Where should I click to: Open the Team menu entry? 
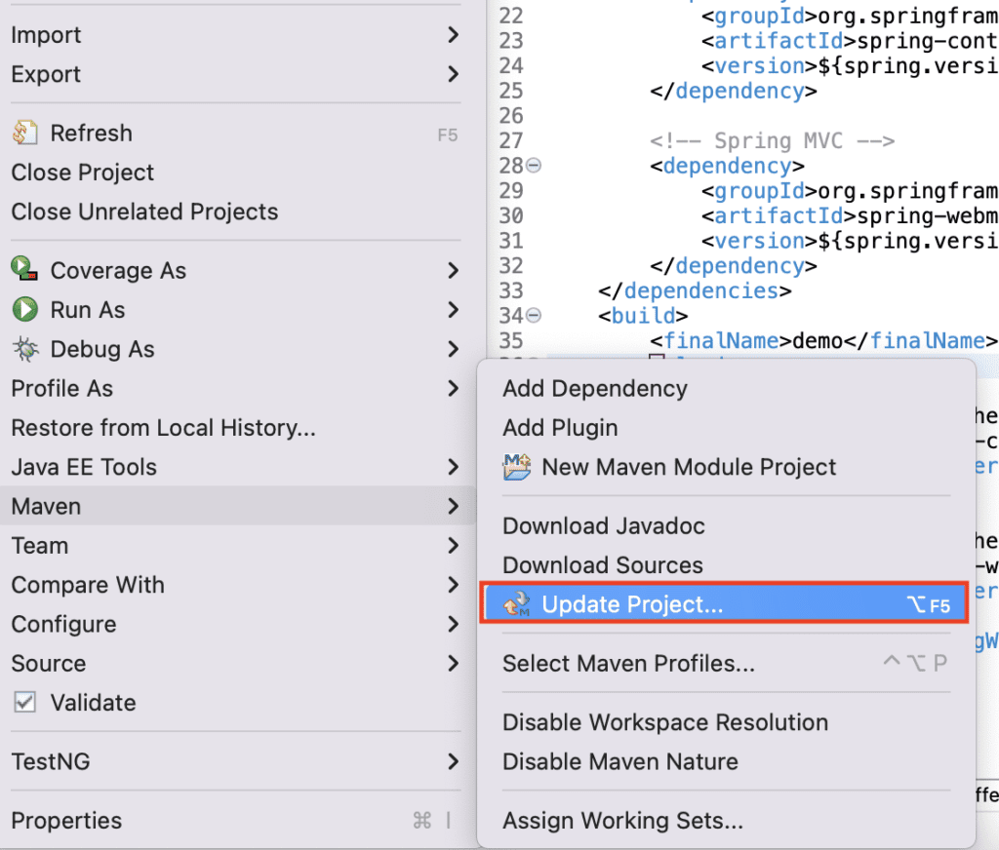click(236, 546)
